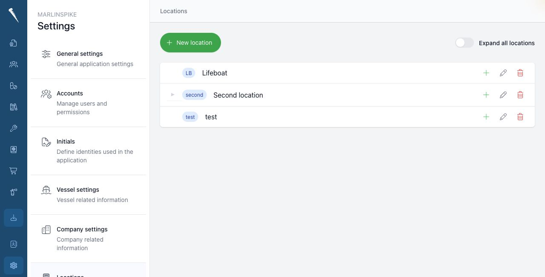The width and height of the screenshot is (545, 277).
Task: Open the wrench maintenance icon in sidebar
Action: [x=14, y=128]
